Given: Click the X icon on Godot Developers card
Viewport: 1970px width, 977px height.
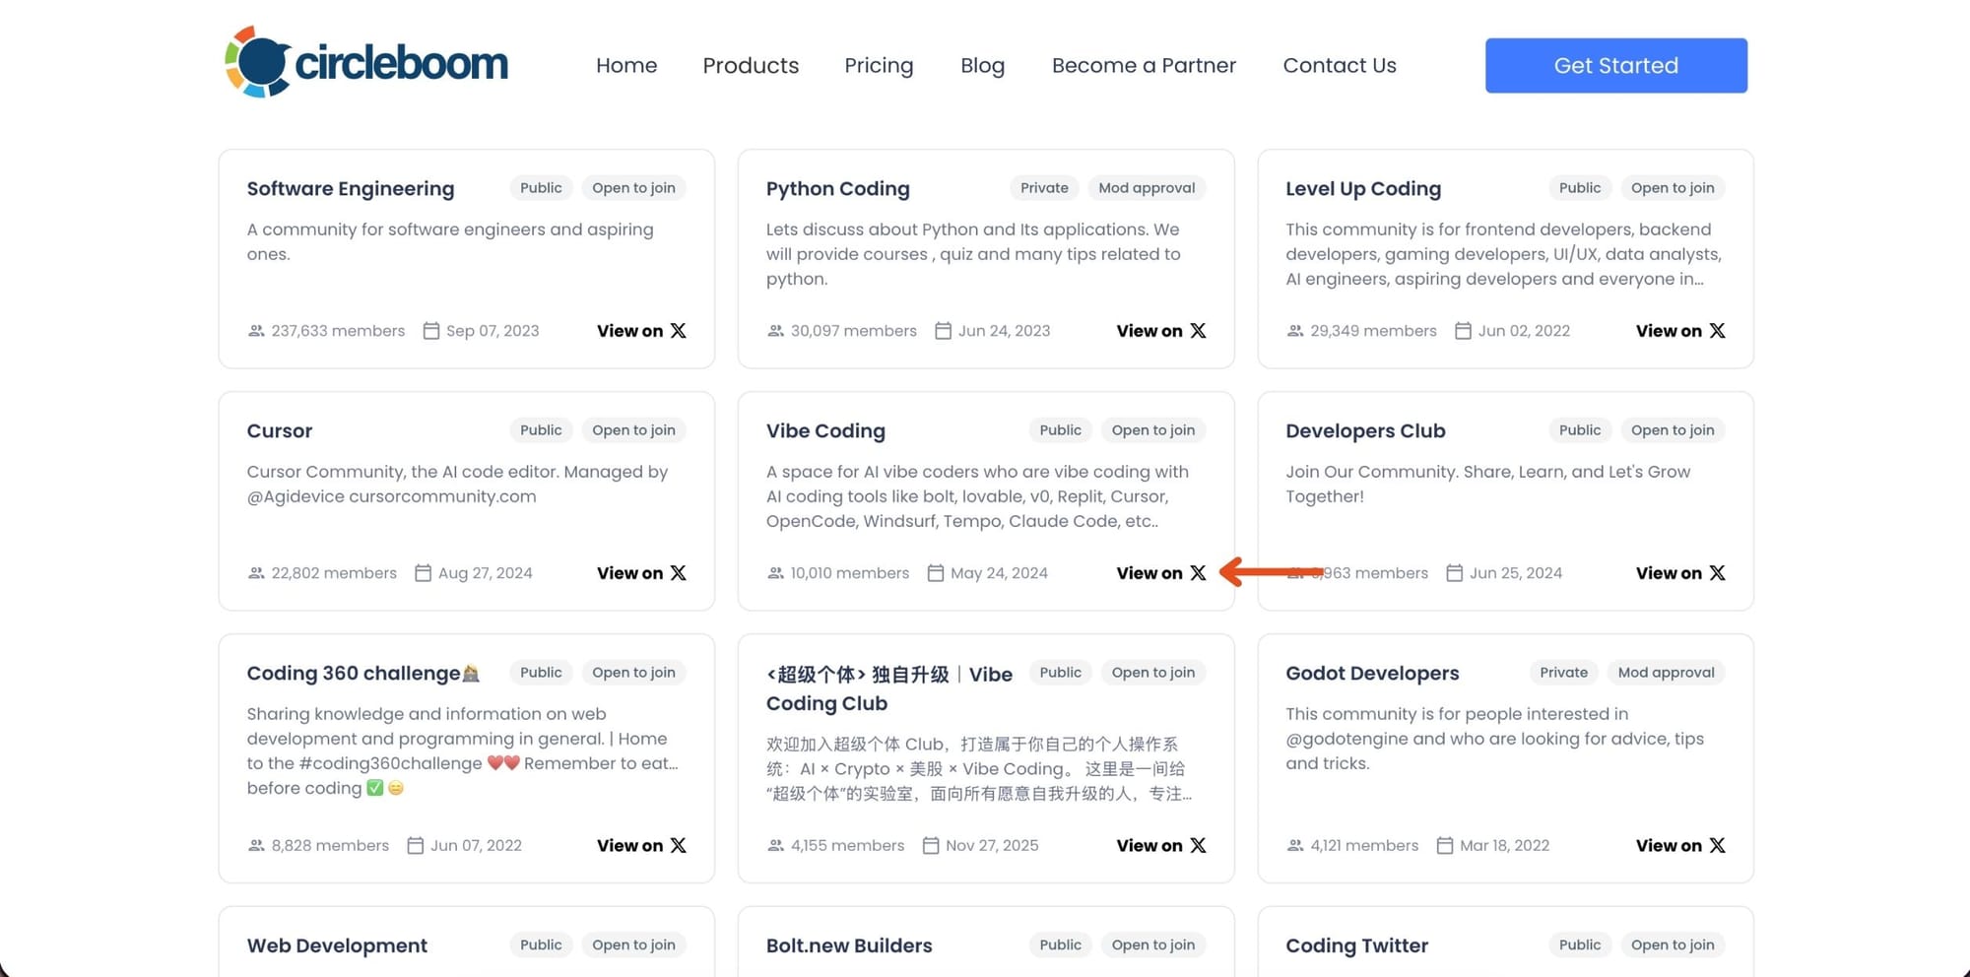Looking at the screenshot, I should (x=1717, y=845).
